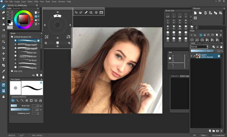
Task: Click New file icon in Shortcut panel
Action: 195,13
